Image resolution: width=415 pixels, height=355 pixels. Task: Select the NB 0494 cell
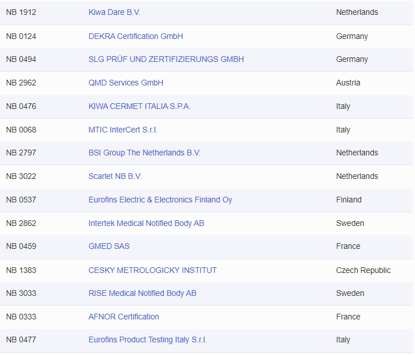point(21,59)
